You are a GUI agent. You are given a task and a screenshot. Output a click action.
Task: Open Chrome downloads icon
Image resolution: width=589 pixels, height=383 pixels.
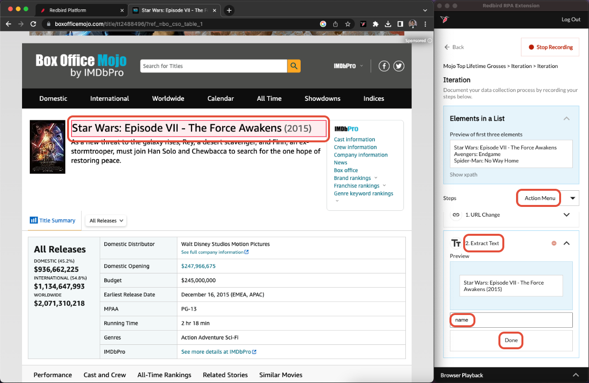tap(388, 23)
